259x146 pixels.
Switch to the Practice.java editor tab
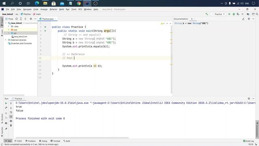click(x=48, y=19)
